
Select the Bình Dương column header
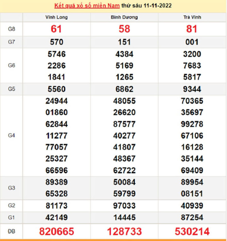click(124, 17)
